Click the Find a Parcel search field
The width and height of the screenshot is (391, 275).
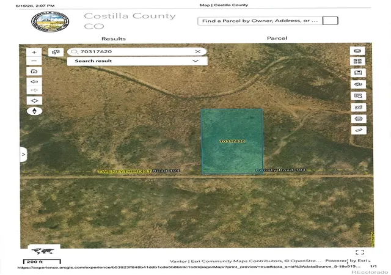[260, 21]
